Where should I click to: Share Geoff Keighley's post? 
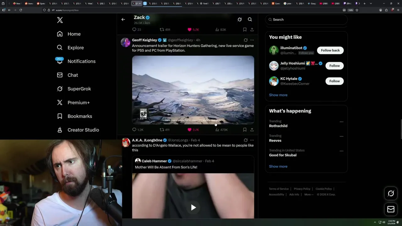(252, 130)
